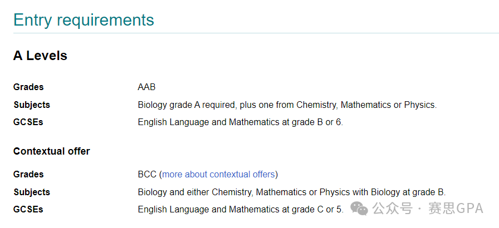
Task: Select the 'A Levels' section heading
Action: (x=41, y=56)
